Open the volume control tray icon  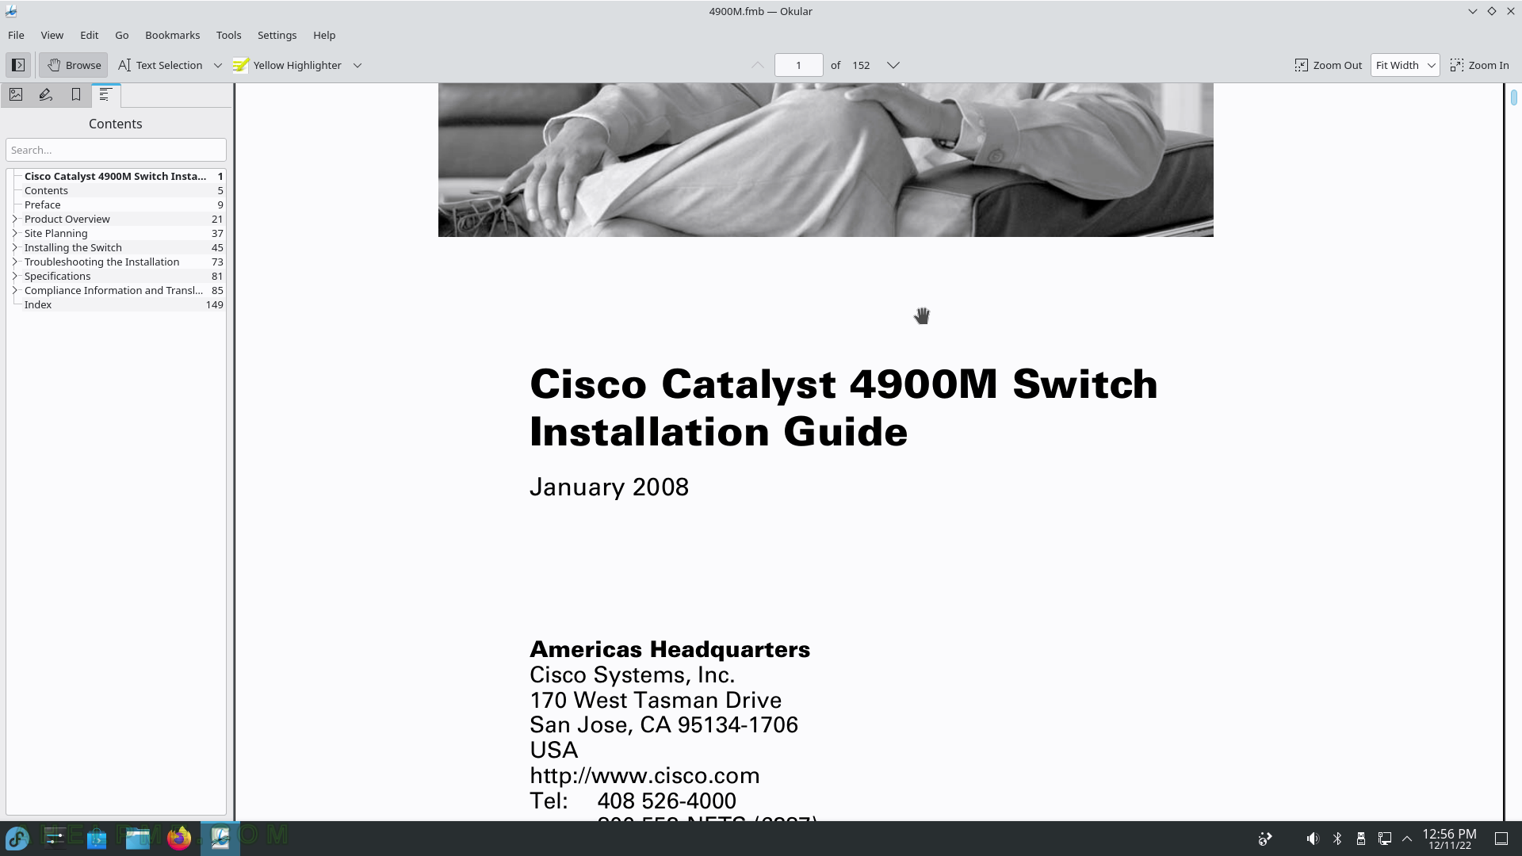pyautogui.click(x=1313, y=839)
